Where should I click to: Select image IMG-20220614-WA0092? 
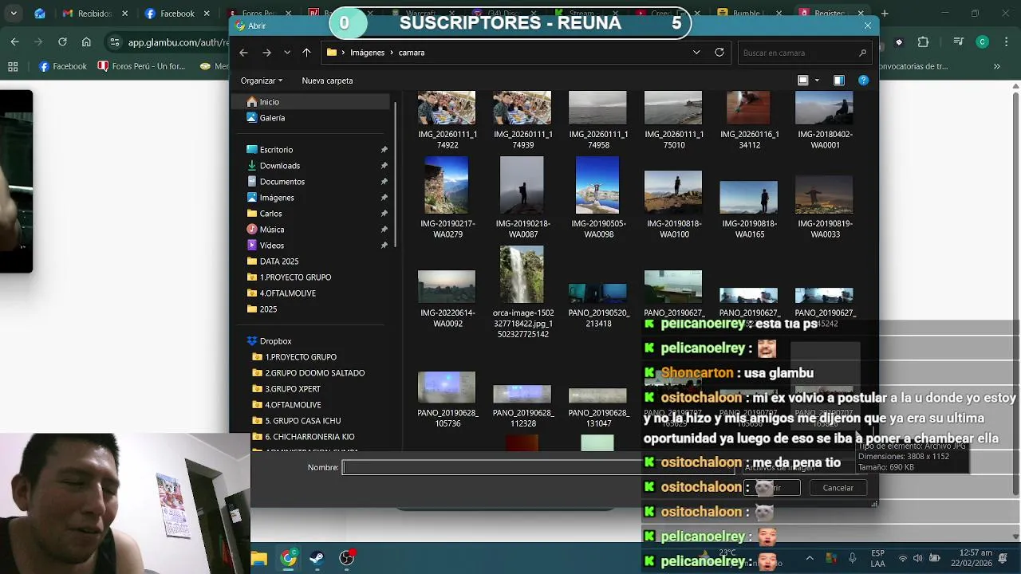tap(447, 300)
